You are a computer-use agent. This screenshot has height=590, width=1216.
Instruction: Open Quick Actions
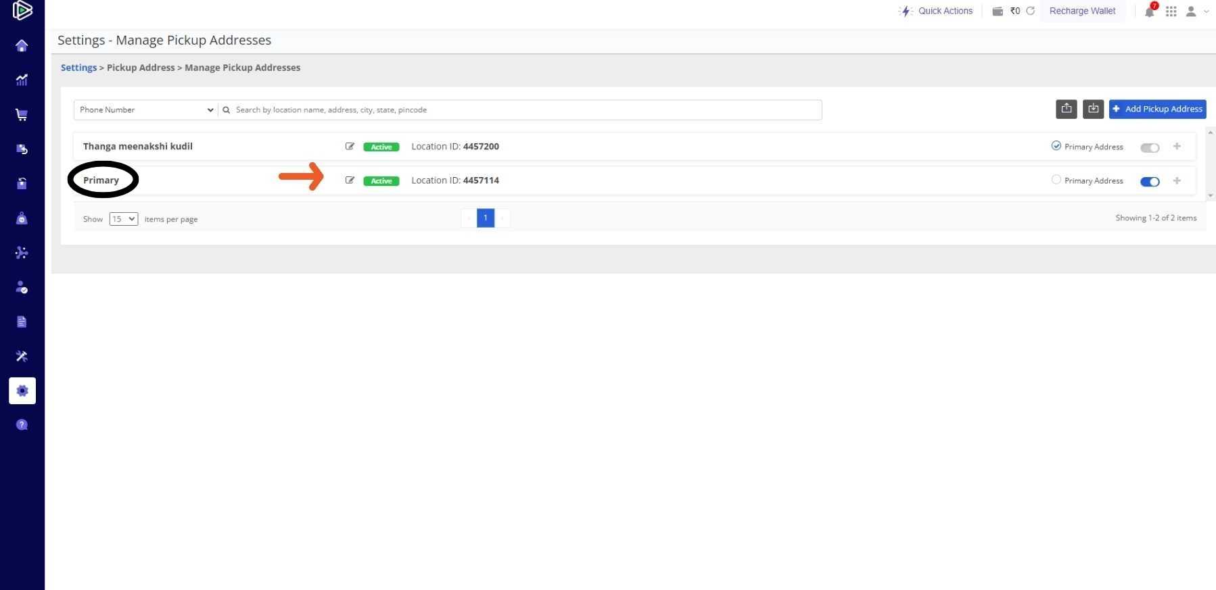(936, 11)
